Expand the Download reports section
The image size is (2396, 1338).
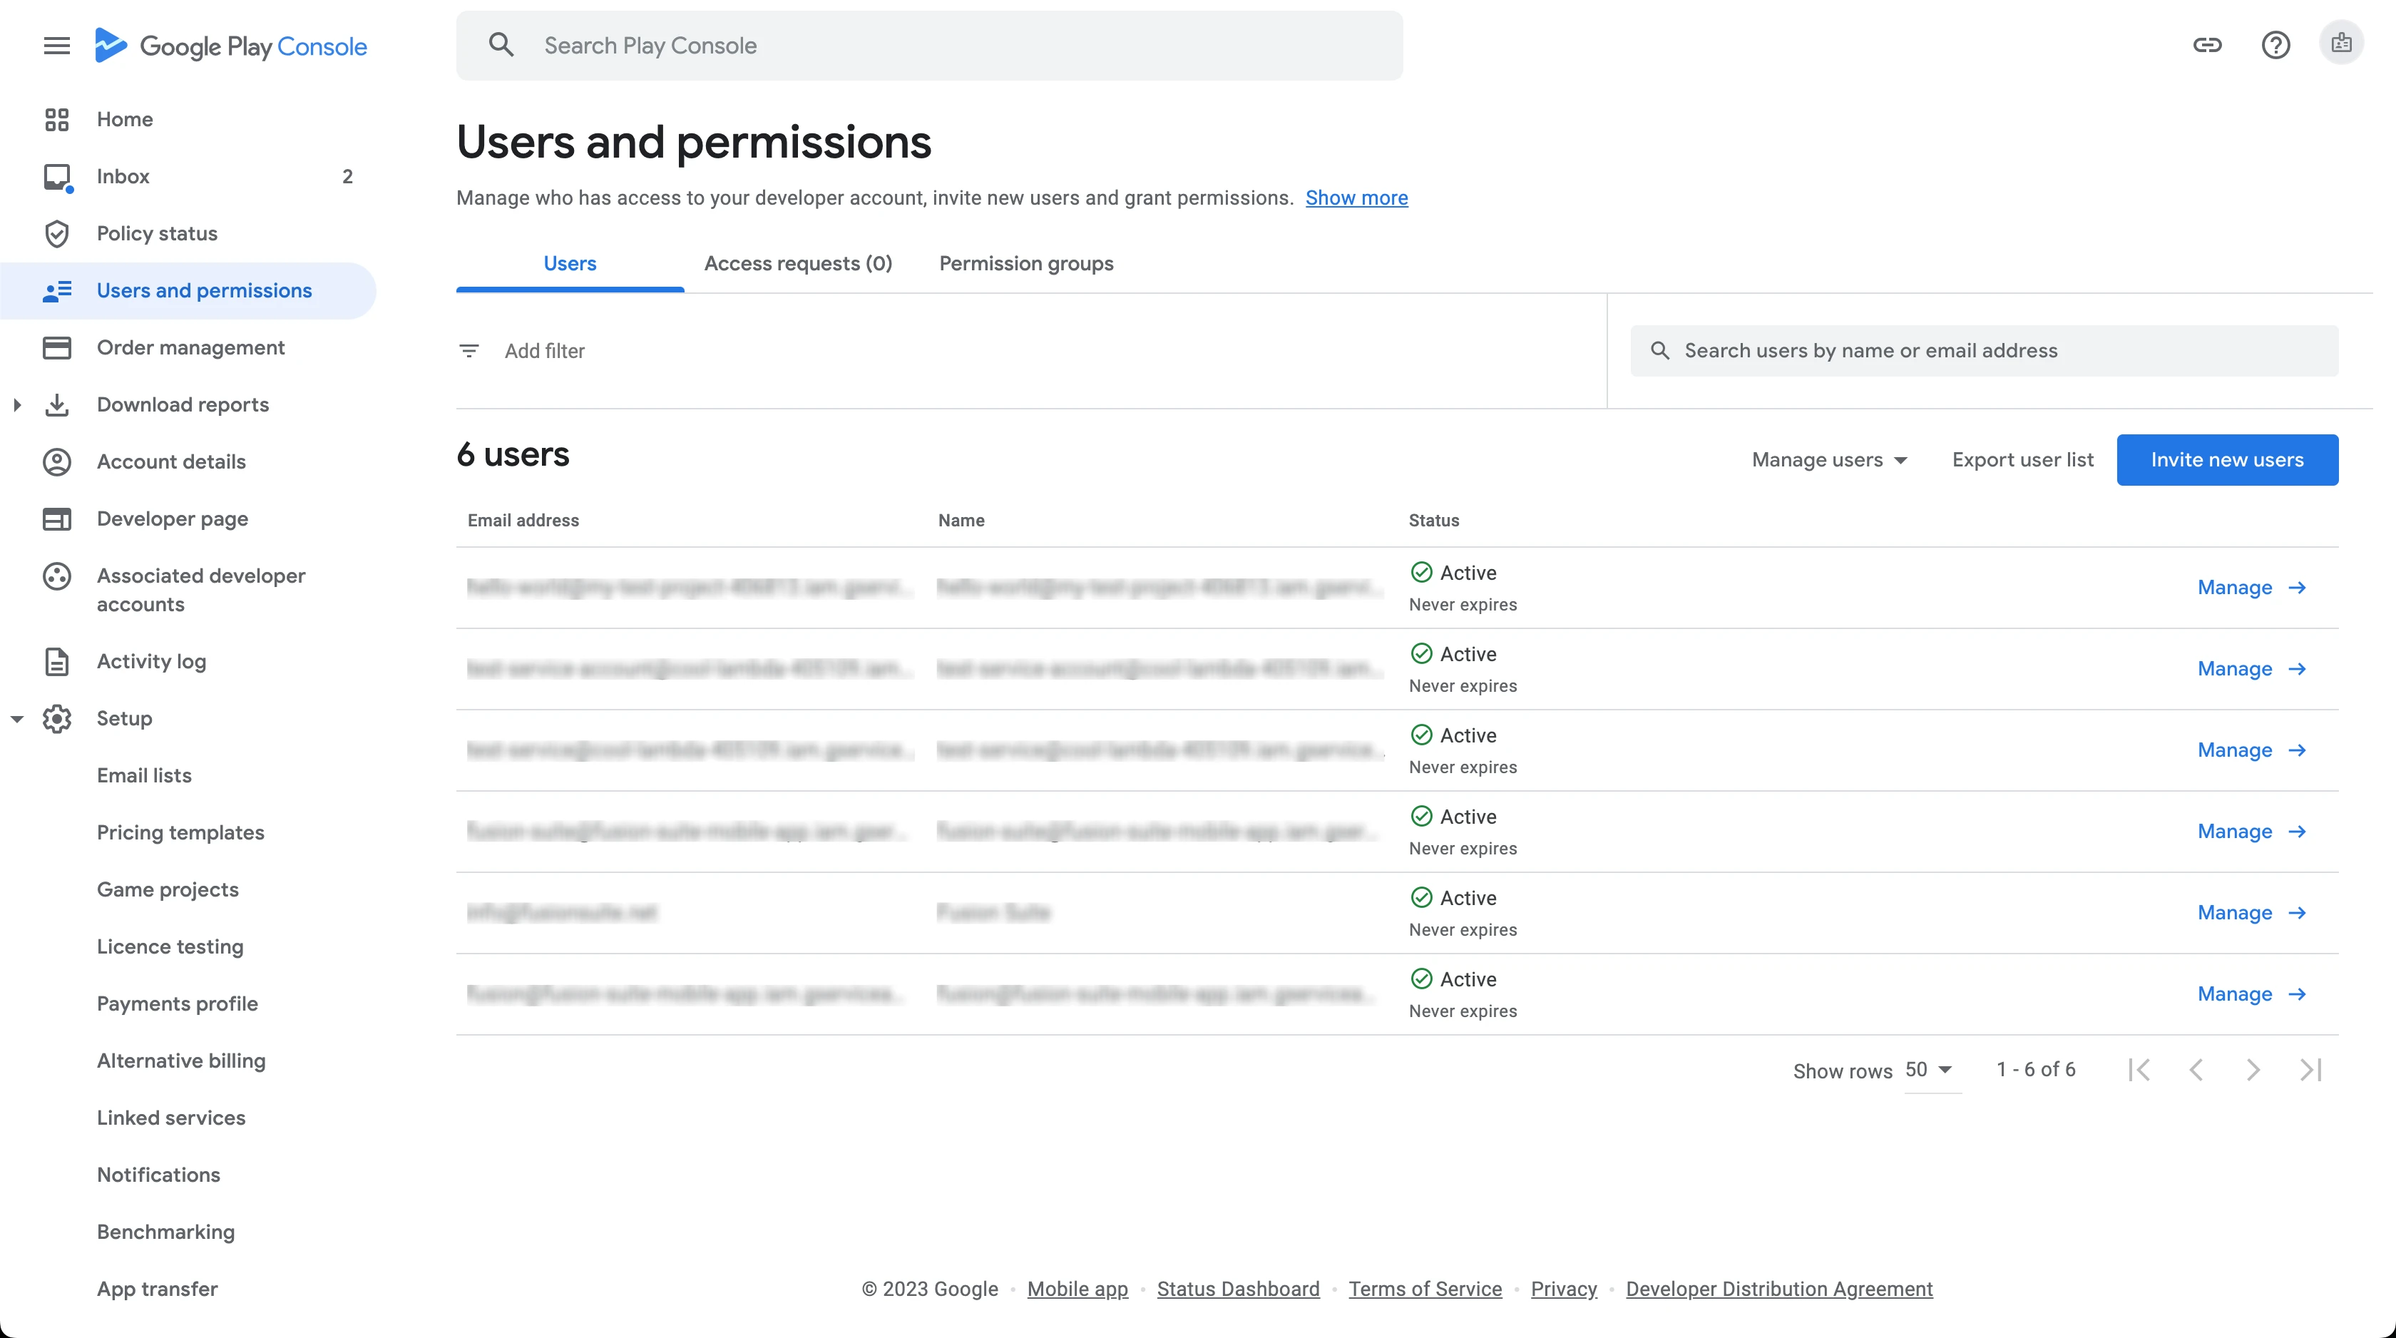pyautogui.click(x=16, y=404)
